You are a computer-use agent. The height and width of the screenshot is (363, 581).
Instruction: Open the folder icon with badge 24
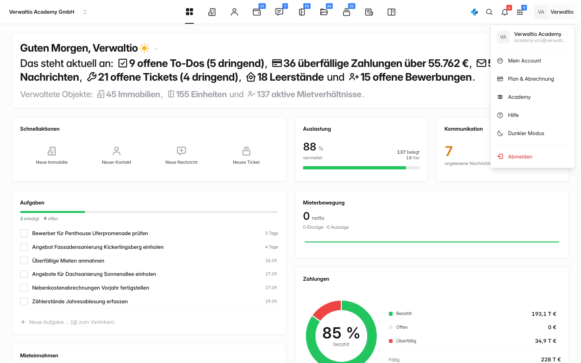324,12
